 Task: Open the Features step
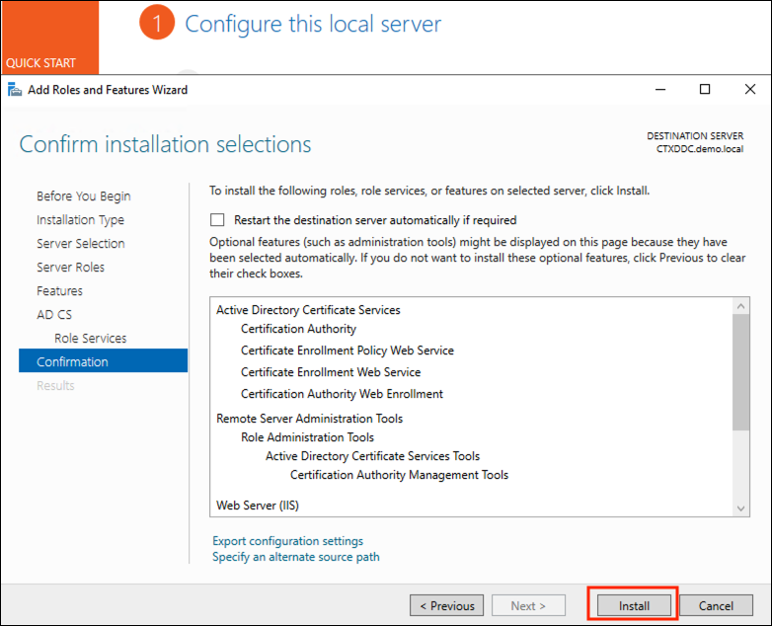59,291
